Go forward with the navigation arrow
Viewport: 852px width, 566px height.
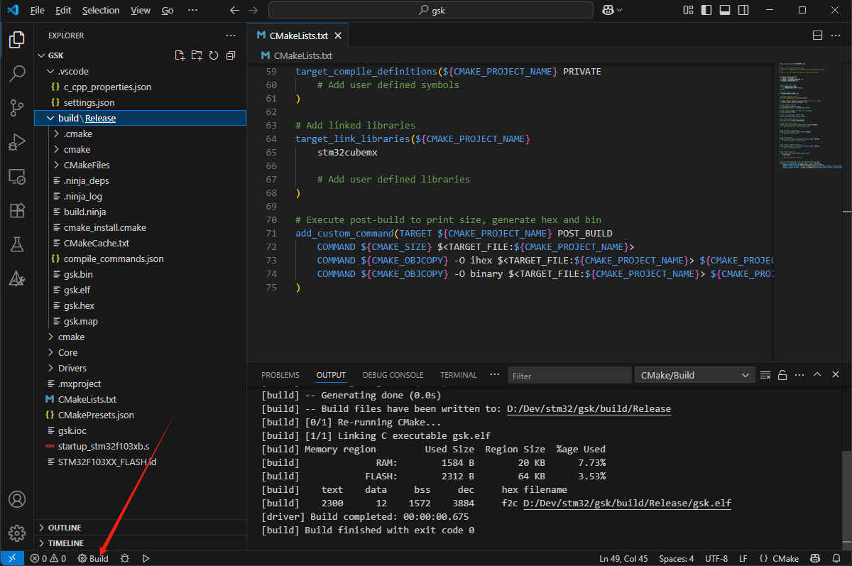click(x=253, y=10)
